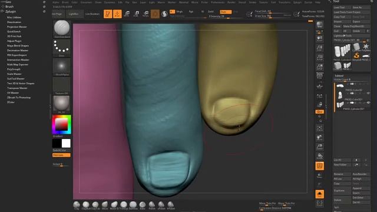Click the Xpose icon at bottom of shelf
377x212 pixels.
[319, 204]
